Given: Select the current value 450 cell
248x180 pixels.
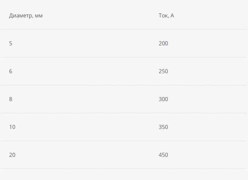Looking at the screenshot, I should [x=163, y=155].
